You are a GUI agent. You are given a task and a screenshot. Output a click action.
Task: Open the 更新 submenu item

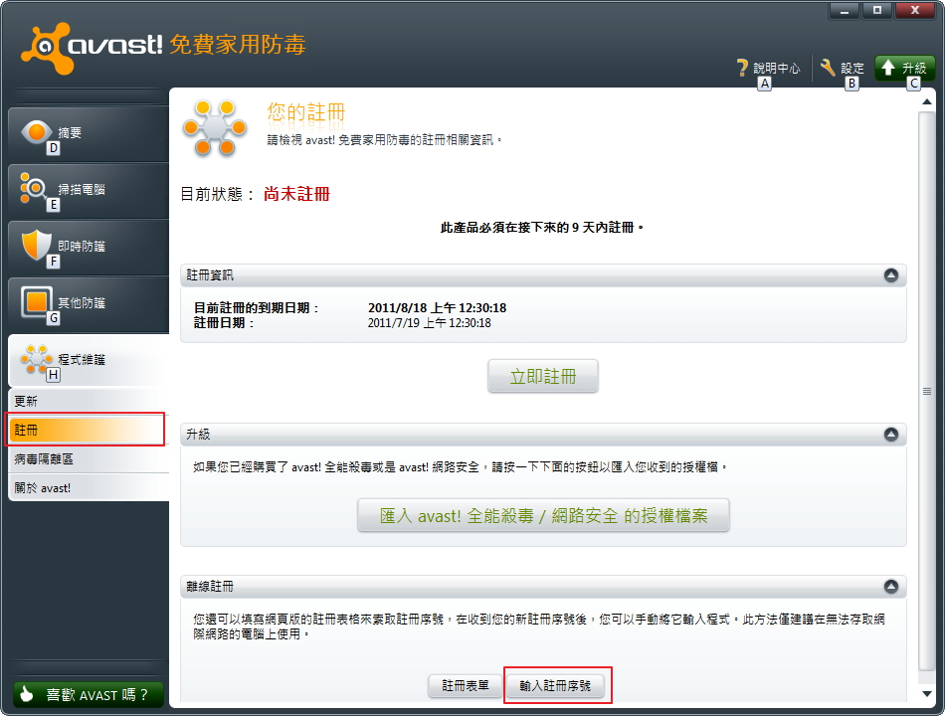coord(88,401)
